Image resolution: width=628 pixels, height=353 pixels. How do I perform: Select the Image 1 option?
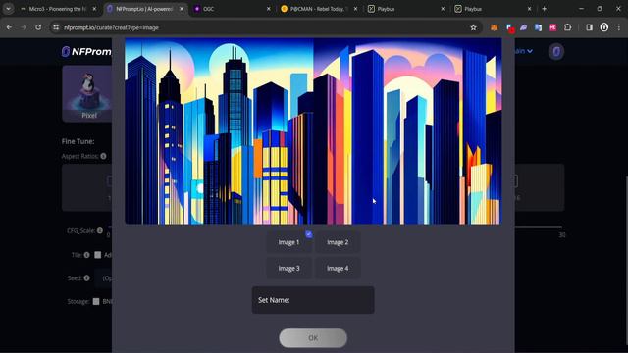(x=288, y=242)
